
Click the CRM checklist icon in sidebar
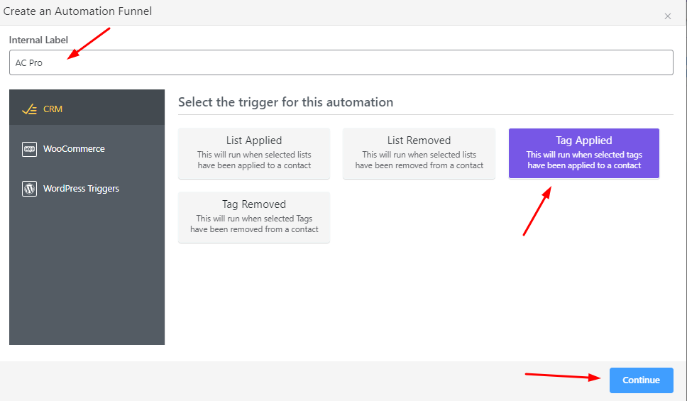click(x=29, y=109)
